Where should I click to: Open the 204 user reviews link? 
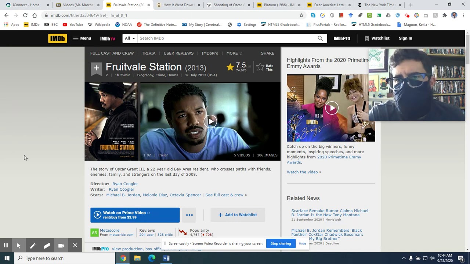tap(147, 235)
